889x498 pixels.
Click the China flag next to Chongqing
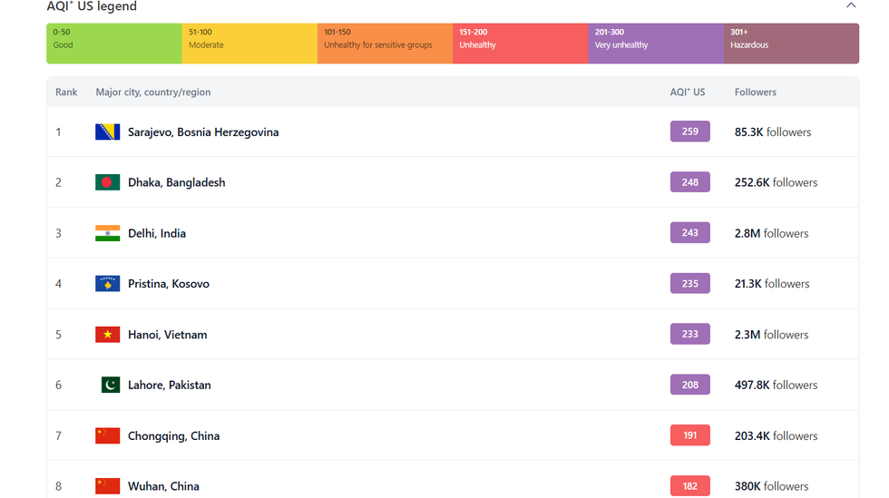click(x=107, y=436)
